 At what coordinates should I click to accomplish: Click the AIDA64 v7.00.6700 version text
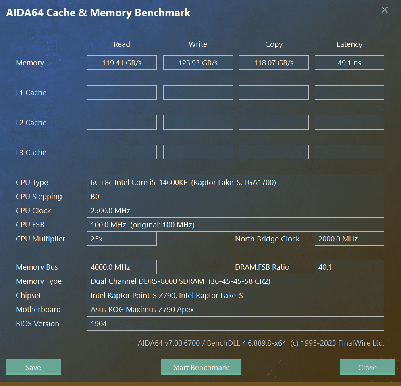261,343
